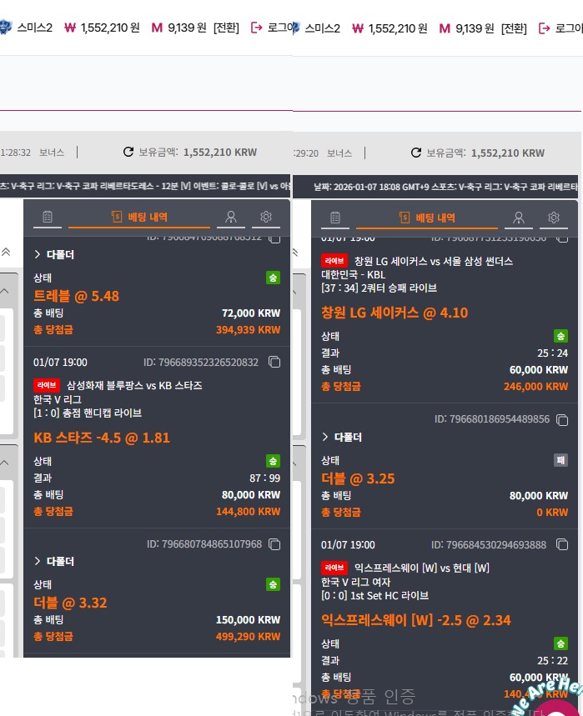The width and height of the screenshot is (583, 716).
Task: Click double-chevron collapse-all arrow at left edge
Action: 6,252
